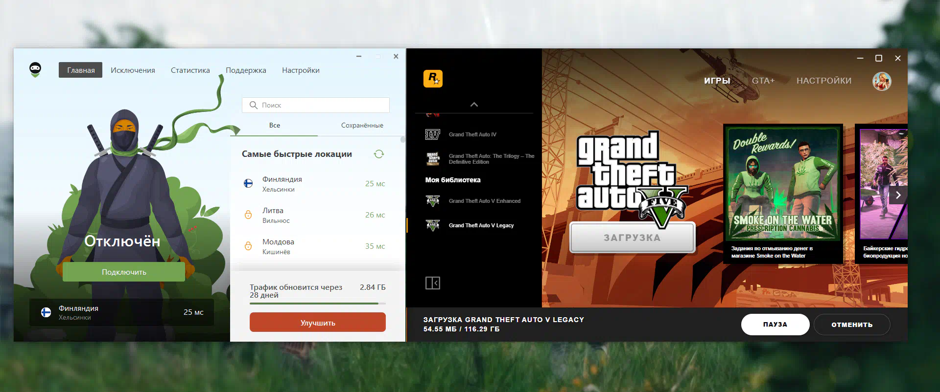Click the ЗАГРУЗКА button under GTA V logo

(632, 238)
